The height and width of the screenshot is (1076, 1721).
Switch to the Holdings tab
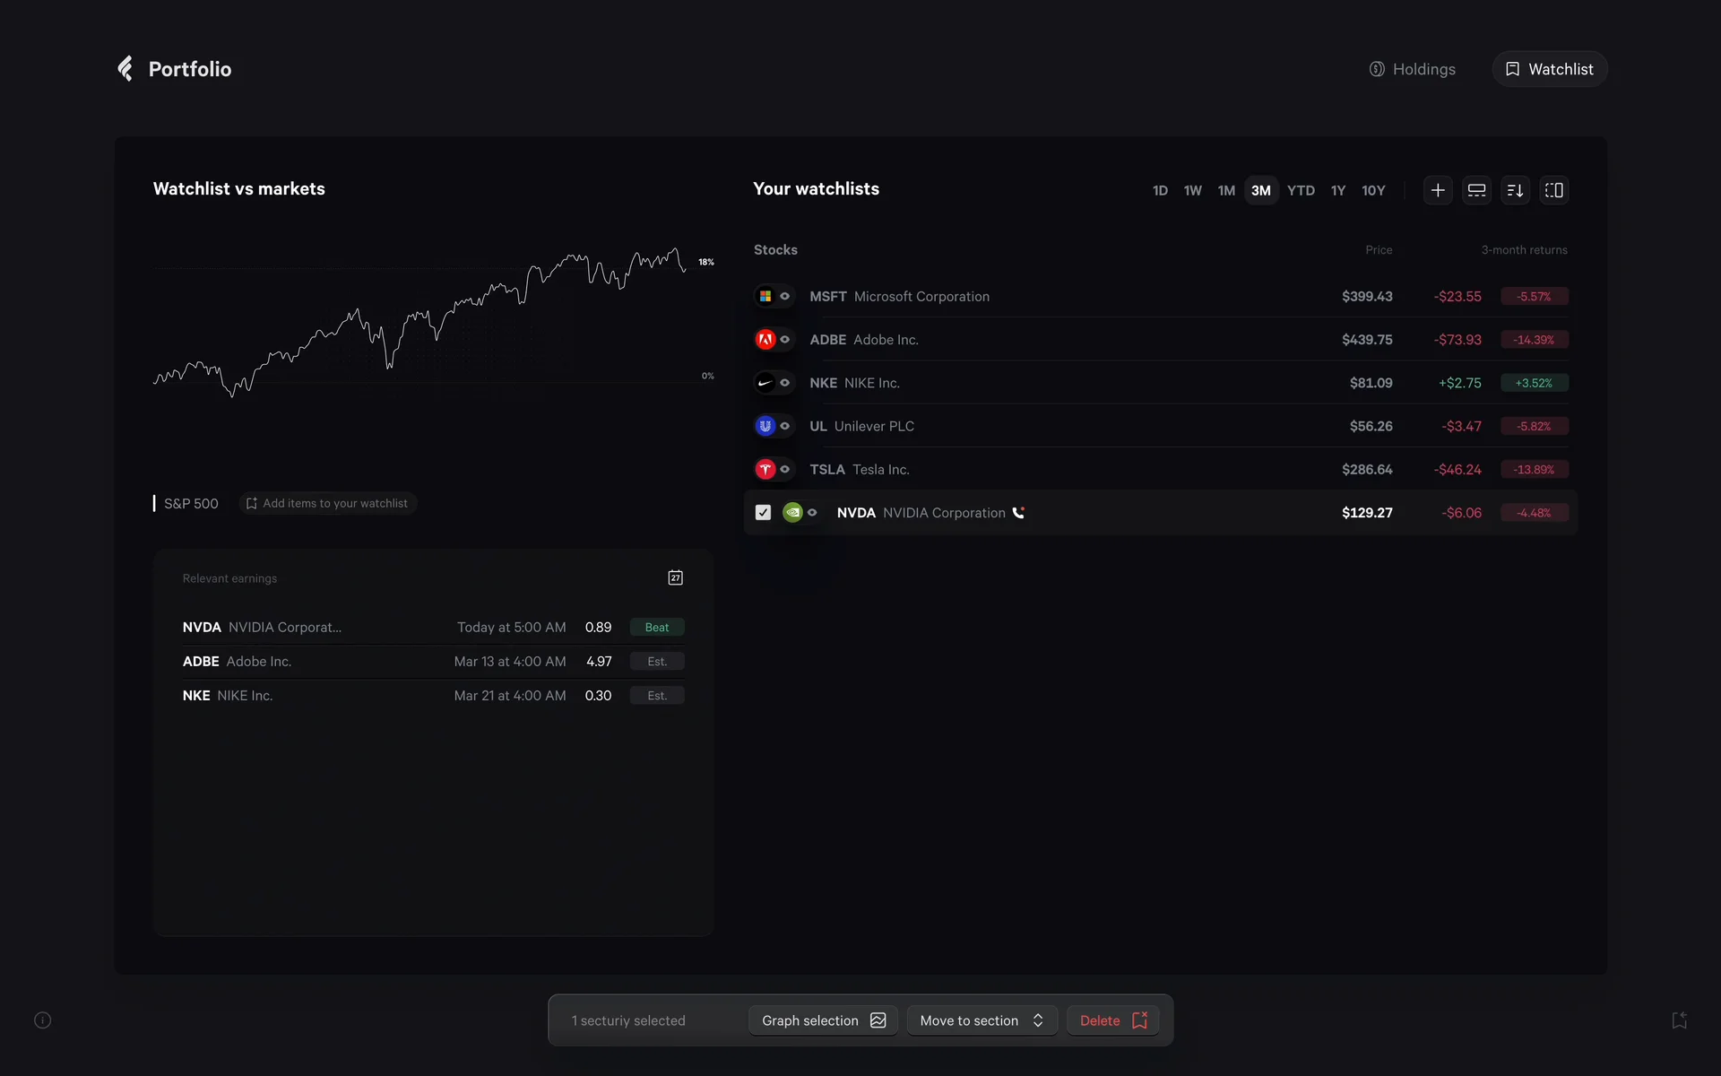tap(1412, 69)
